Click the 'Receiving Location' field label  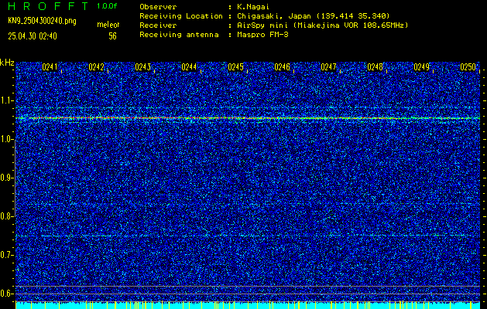pyautogui.click(x=181, y=16)
